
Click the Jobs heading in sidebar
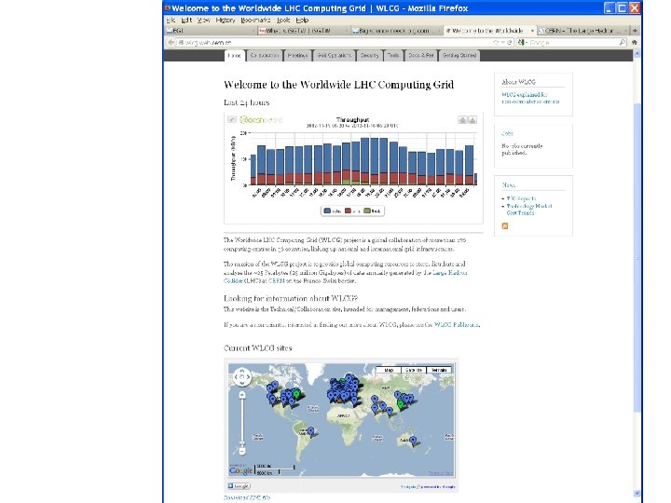coord(507,133)
